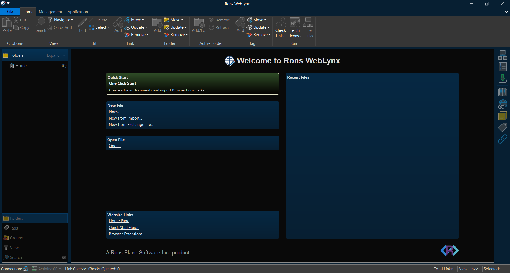Select the Home folder tree item
The width and height of the screenshot is (510, 273).
click(35, 65)
